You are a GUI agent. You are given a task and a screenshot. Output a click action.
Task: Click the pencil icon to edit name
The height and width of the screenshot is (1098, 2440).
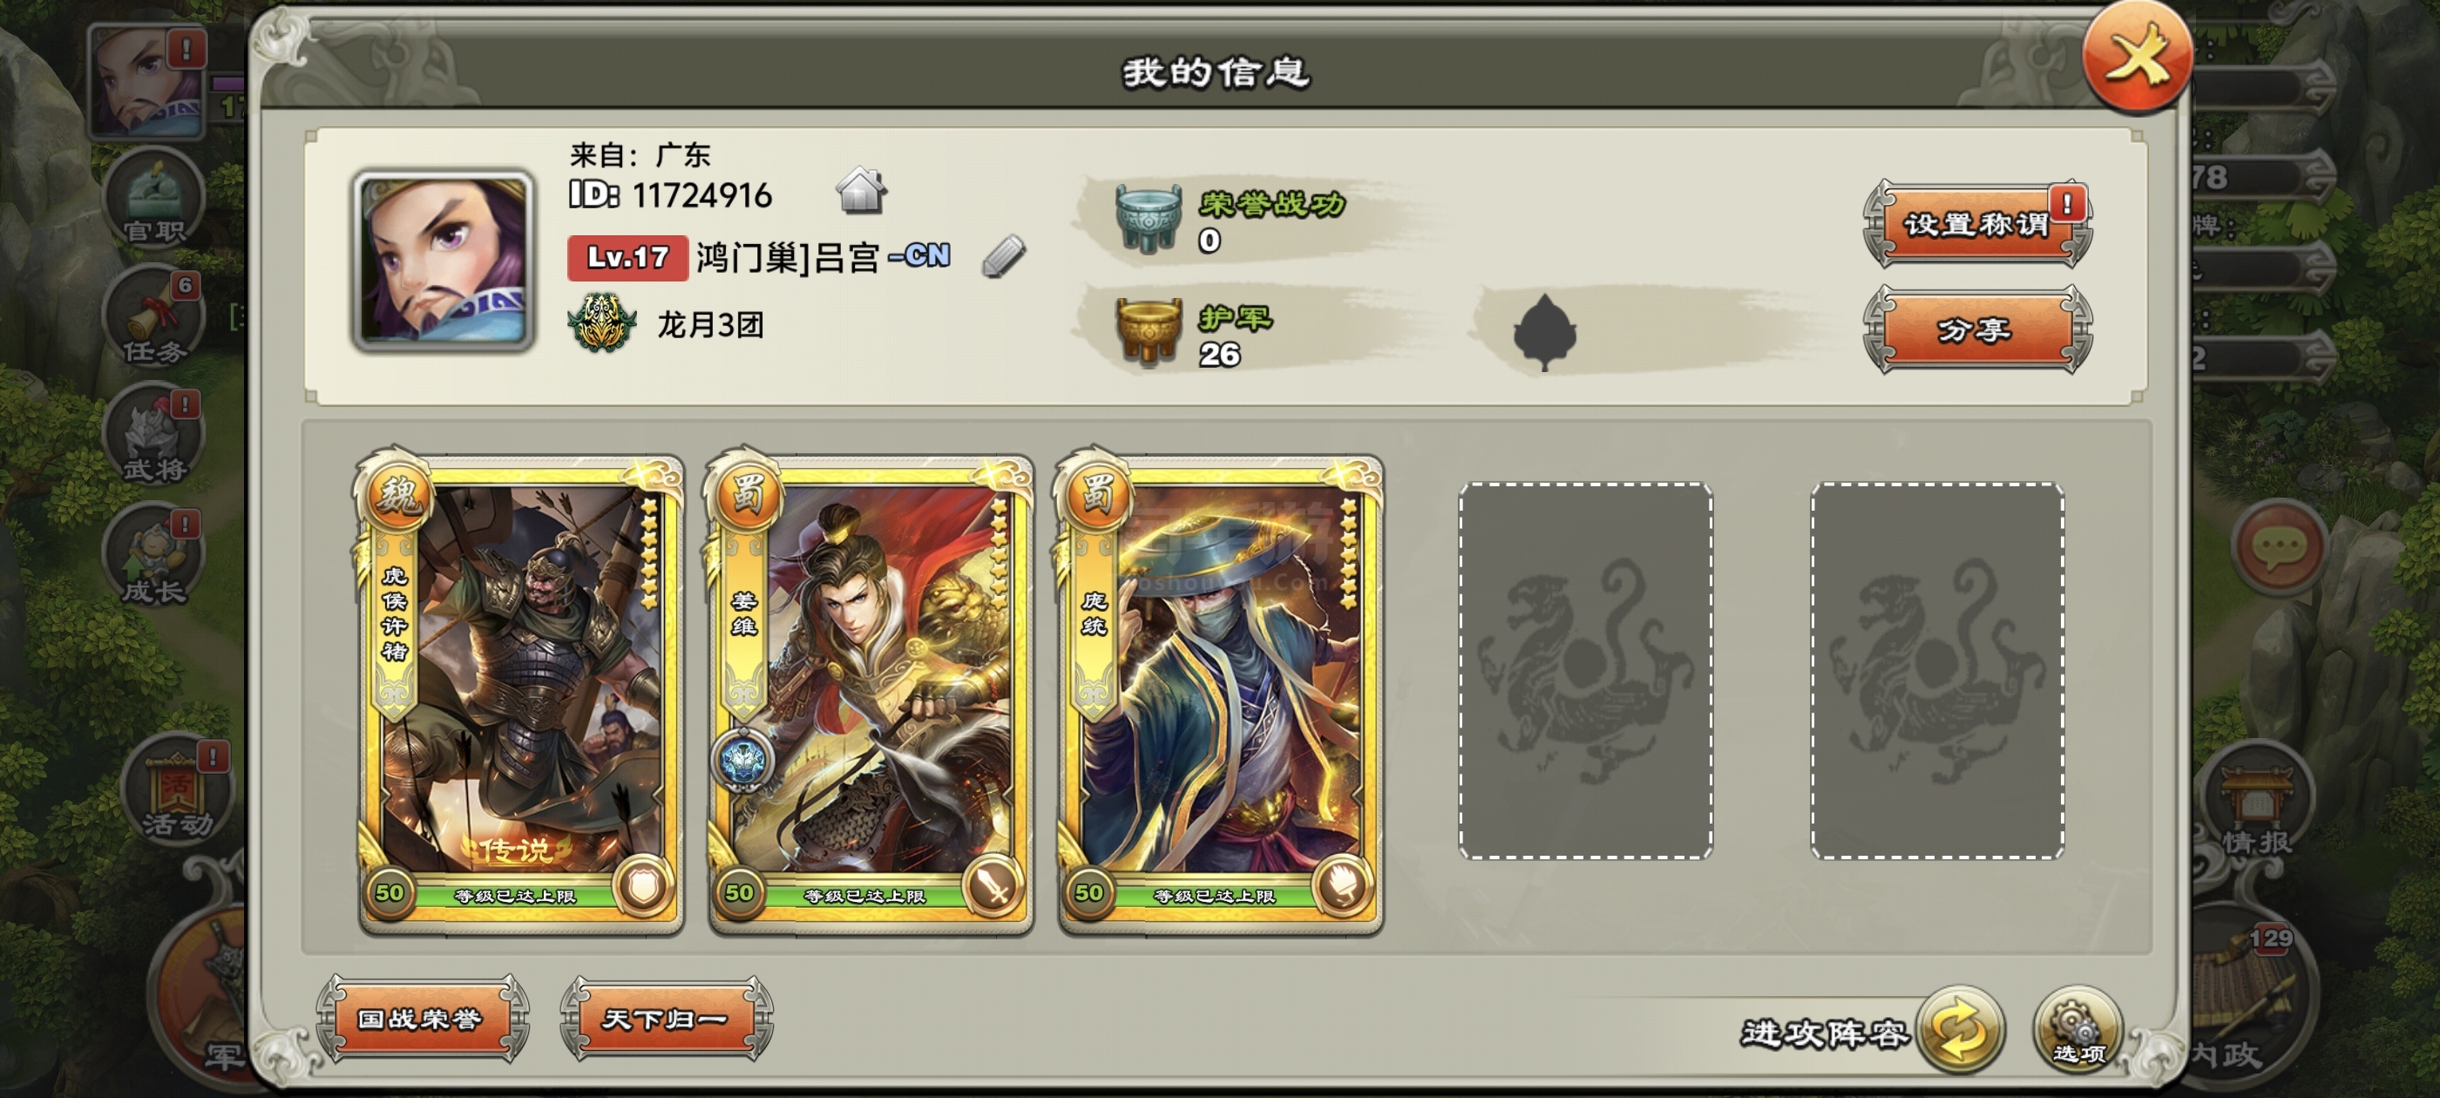[1003, 256]
